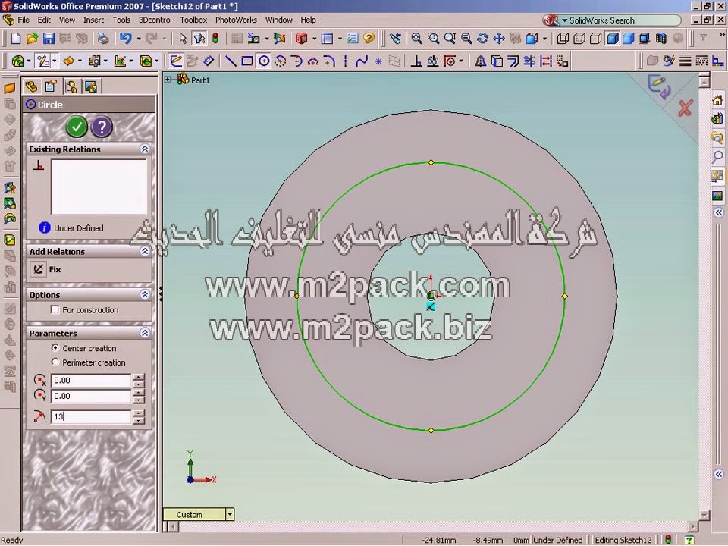Click the radius field showing 13

(x=91, y=416)
